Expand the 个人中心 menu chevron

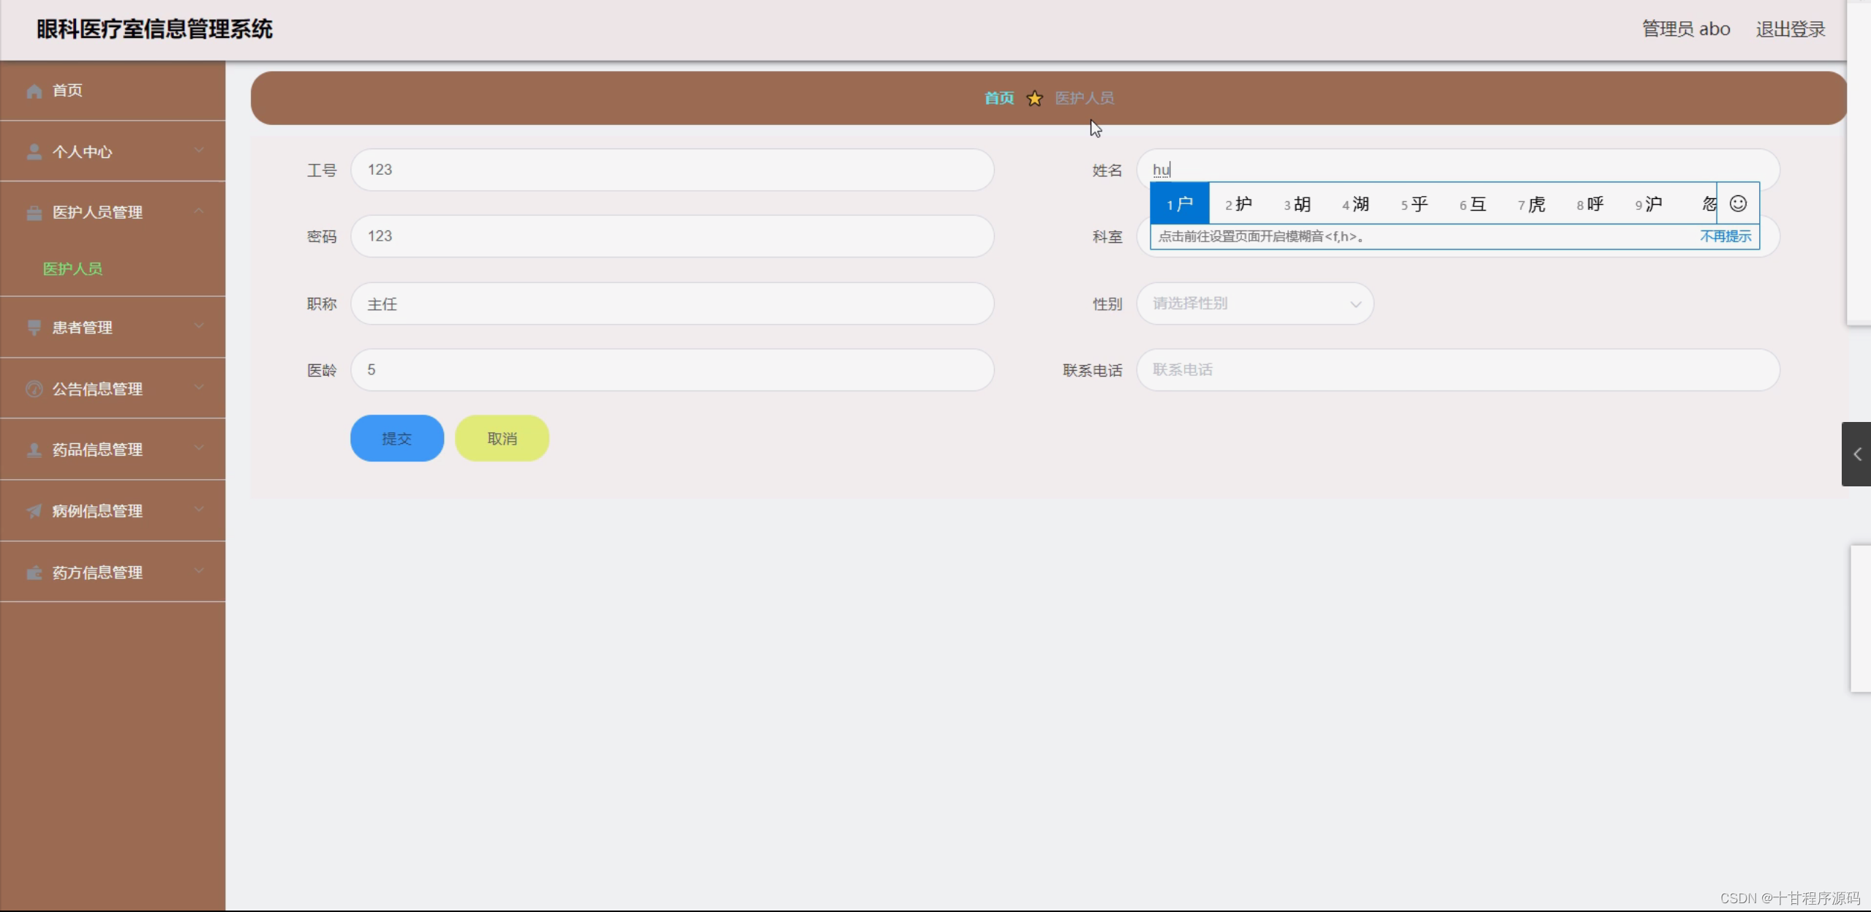tap(199, 150)
